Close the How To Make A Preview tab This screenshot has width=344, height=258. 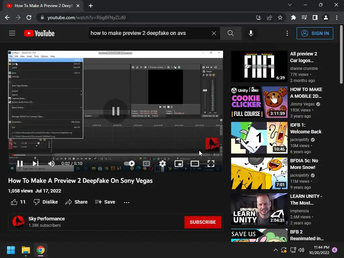tap(78, 6)
